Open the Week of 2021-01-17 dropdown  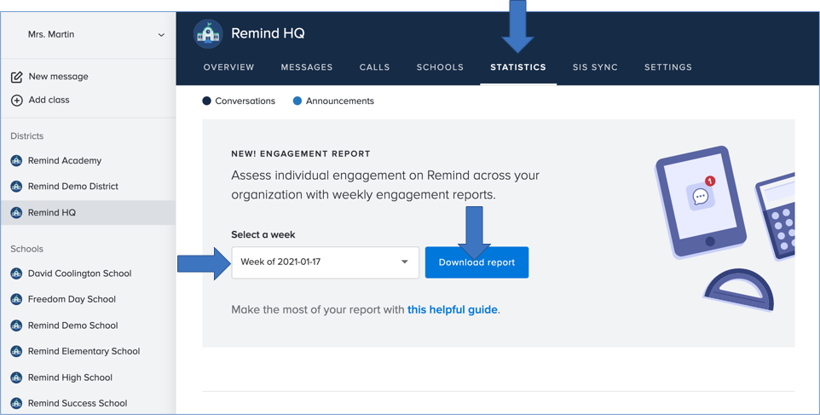pos(326,262)
